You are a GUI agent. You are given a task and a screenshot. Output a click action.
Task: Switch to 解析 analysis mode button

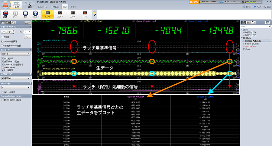click(x=29, y=5)
